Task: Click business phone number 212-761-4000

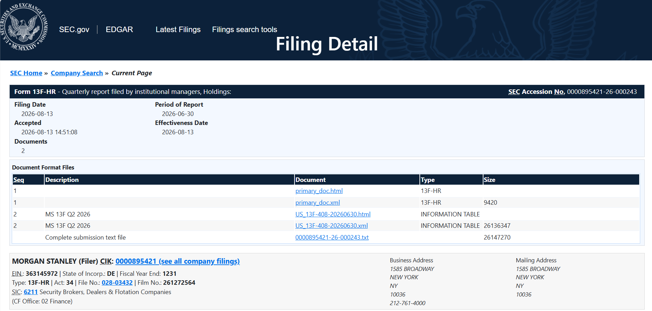Action: [408, 303]
